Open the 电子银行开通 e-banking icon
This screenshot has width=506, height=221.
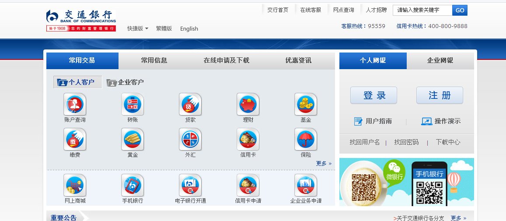190,186
